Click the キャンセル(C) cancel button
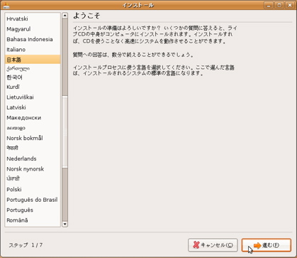 [x=213, y=245]
